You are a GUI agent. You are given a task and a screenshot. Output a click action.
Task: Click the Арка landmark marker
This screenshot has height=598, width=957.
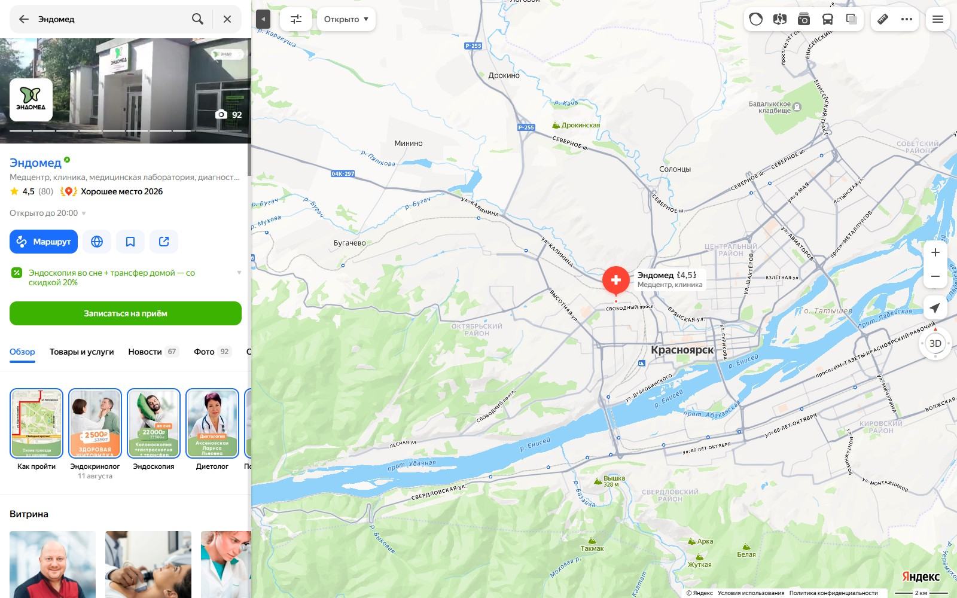pyautogui.click(x=700, y=541)
